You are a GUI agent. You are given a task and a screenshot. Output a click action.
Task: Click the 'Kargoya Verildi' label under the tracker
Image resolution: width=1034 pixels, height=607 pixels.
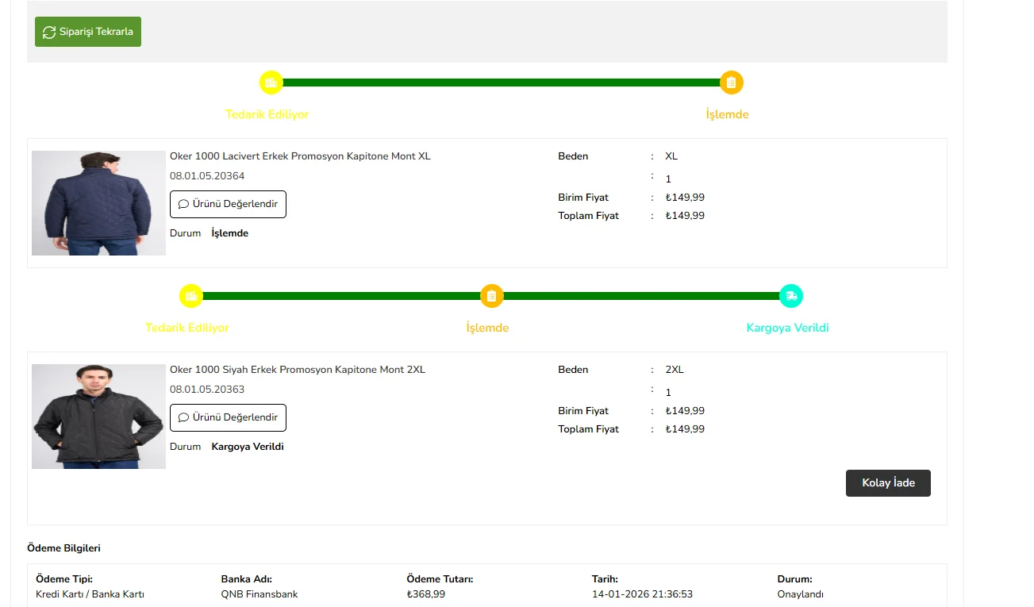pyautogui.click(x=788, y=328)
